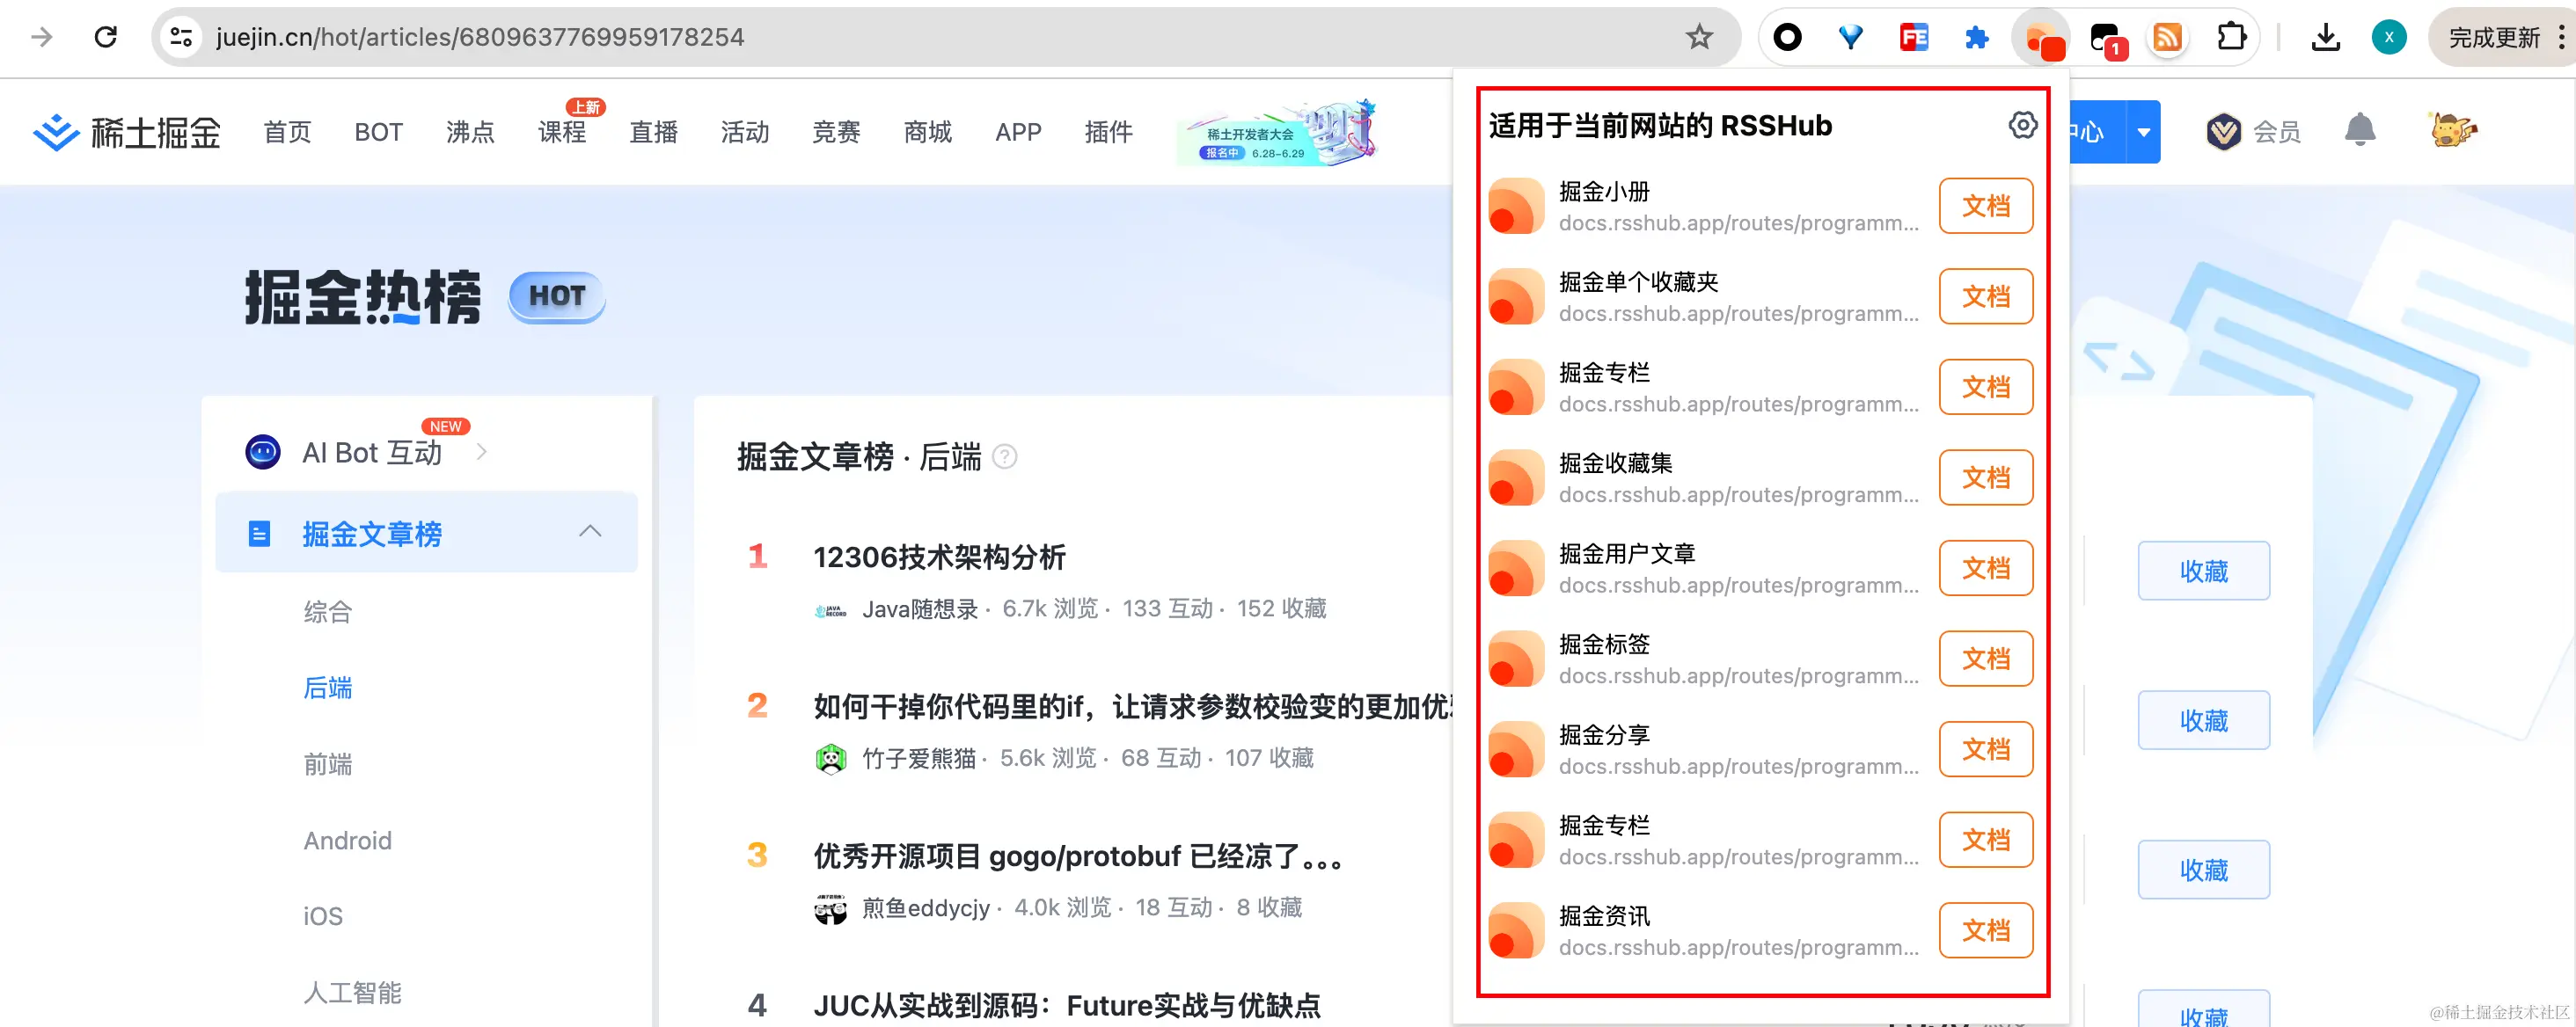Click the AI Bot robot icon
Image resolution: width=2576 pixels, height=1027 pixels.
[262, 452]
